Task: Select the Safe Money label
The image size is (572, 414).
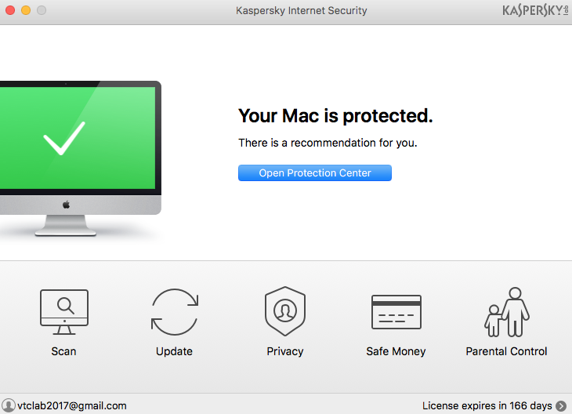Action: [396, 351]
